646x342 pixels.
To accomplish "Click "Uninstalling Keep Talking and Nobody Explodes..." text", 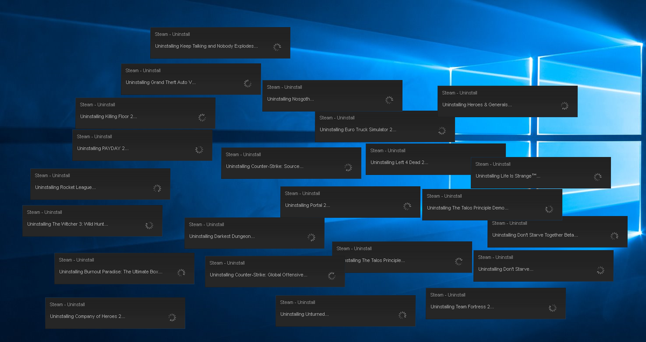I will (207, 46).
